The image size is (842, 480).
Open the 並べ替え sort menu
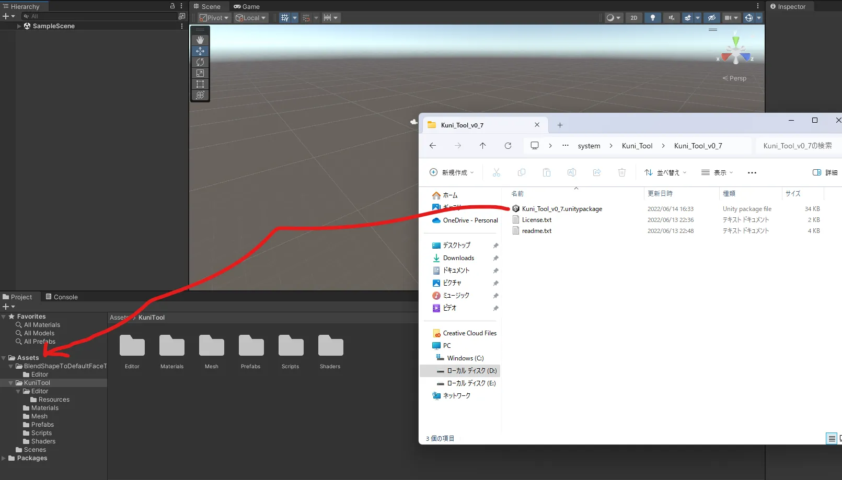pyautogui.click(x=665, y=173)
